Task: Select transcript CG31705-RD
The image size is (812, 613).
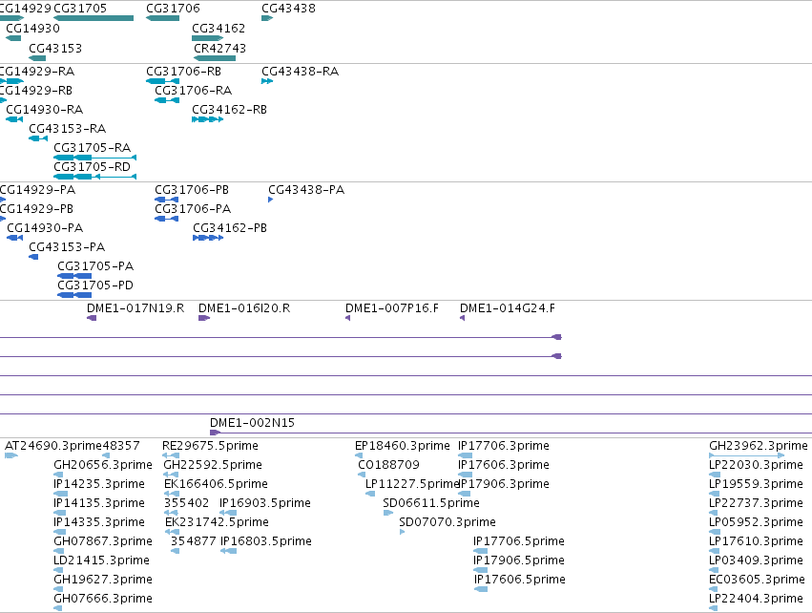Action: pos(94,177)
